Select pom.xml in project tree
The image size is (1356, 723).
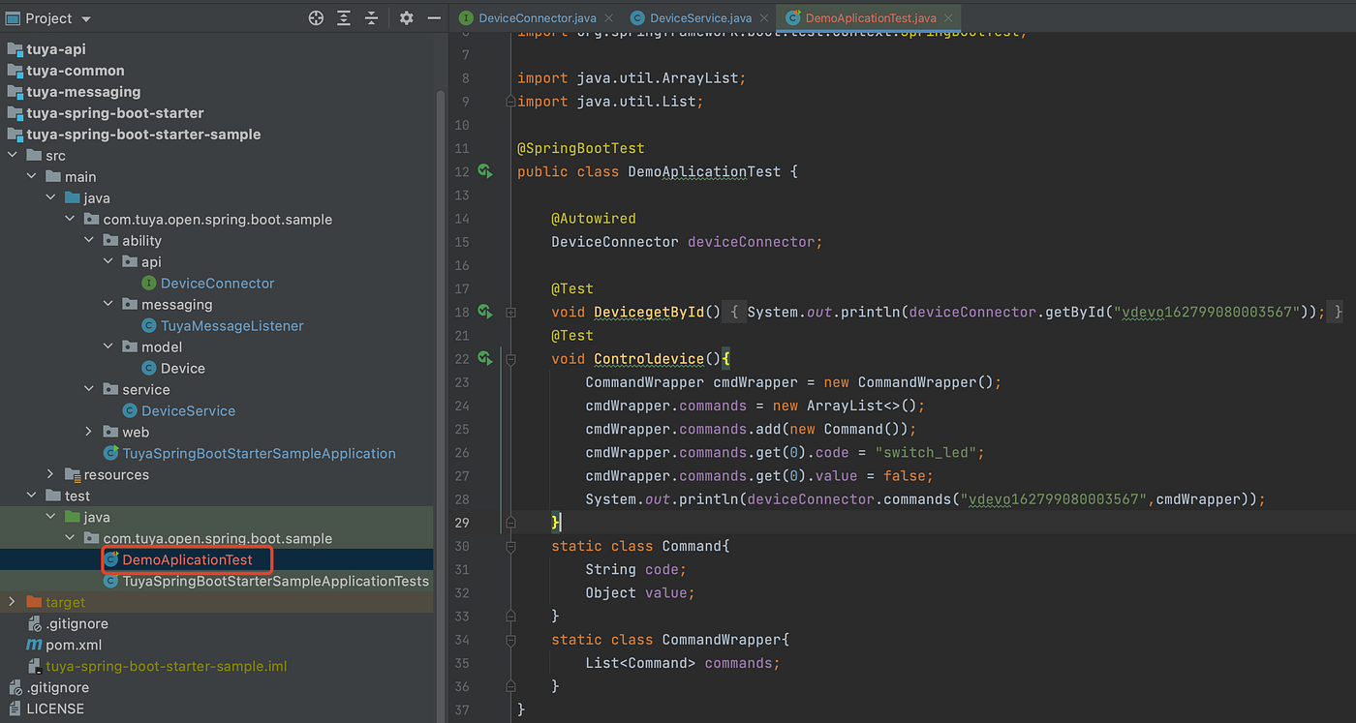74,645
